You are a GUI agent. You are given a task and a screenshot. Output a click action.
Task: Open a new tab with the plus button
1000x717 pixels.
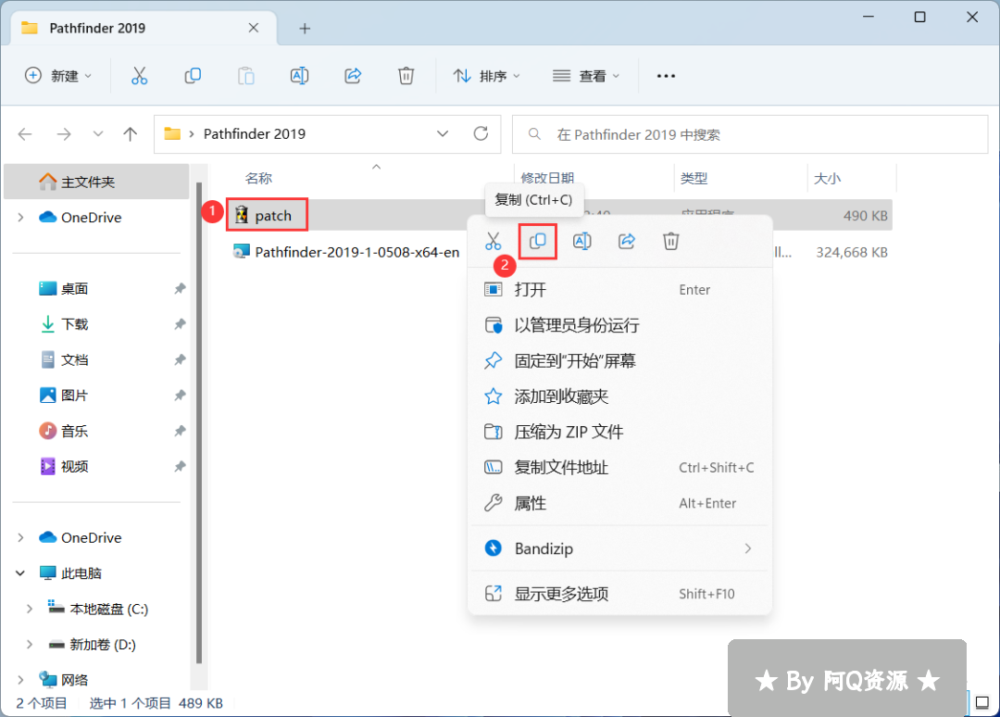305,28
